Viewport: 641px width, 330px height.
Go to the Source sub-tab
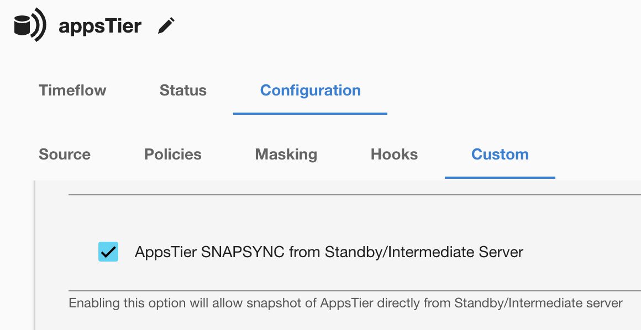pyautogui.click(x=65, y=155)
